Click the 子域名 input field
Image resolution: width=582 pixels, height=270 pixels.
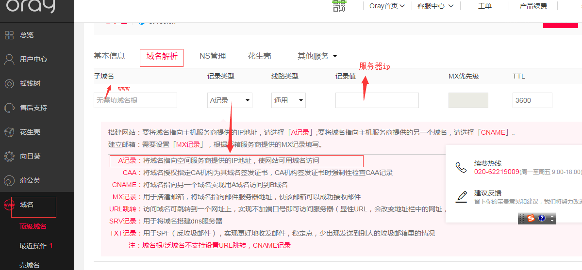(135, 100)
